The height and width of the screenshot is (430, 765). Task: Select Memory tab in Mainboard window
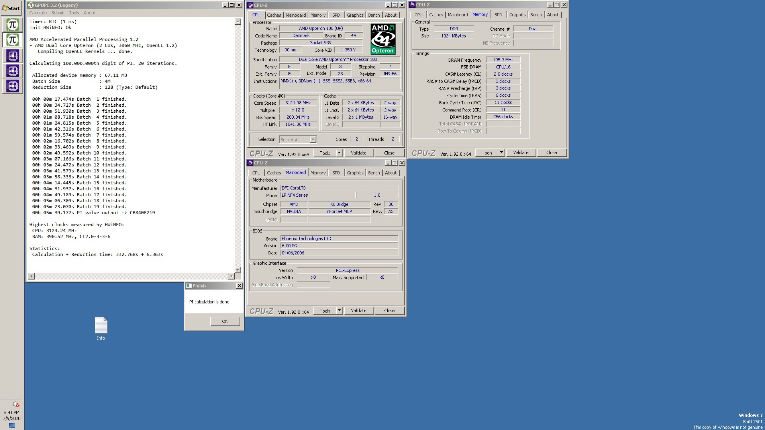[x=318, y=173]
